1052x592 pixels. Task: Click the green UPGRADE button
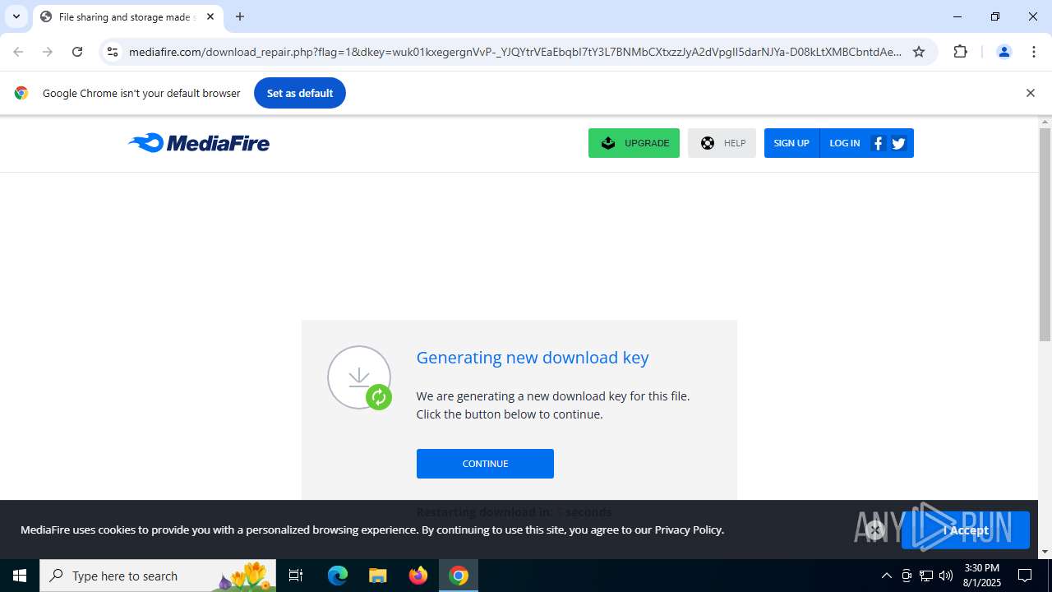[634, 143]
